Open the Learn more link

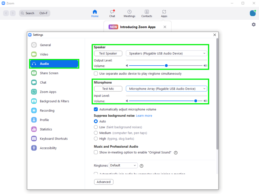144,115
